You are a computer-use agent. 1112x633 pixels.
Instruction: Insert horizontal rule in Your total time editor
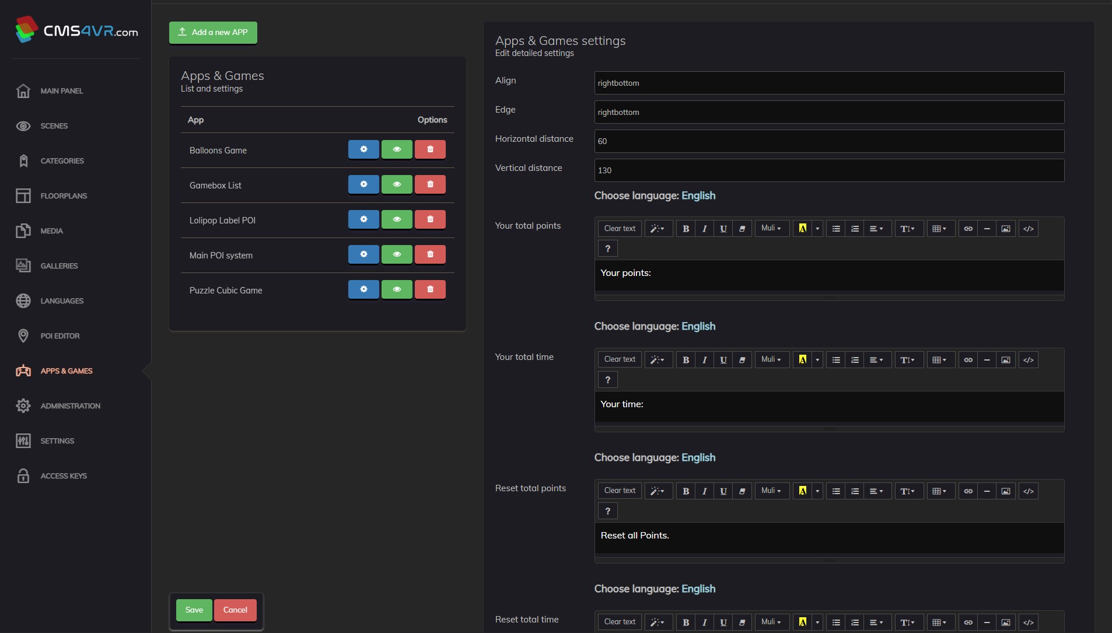point(987,360)
